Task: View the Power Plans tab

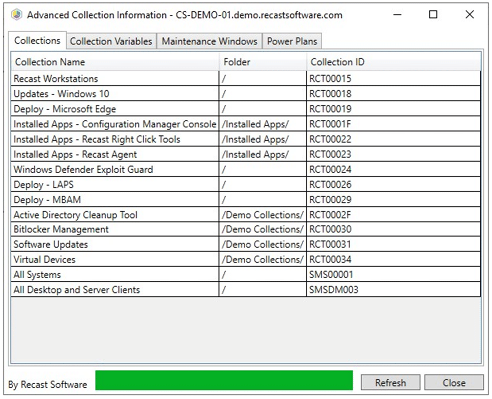Action: 292,41
